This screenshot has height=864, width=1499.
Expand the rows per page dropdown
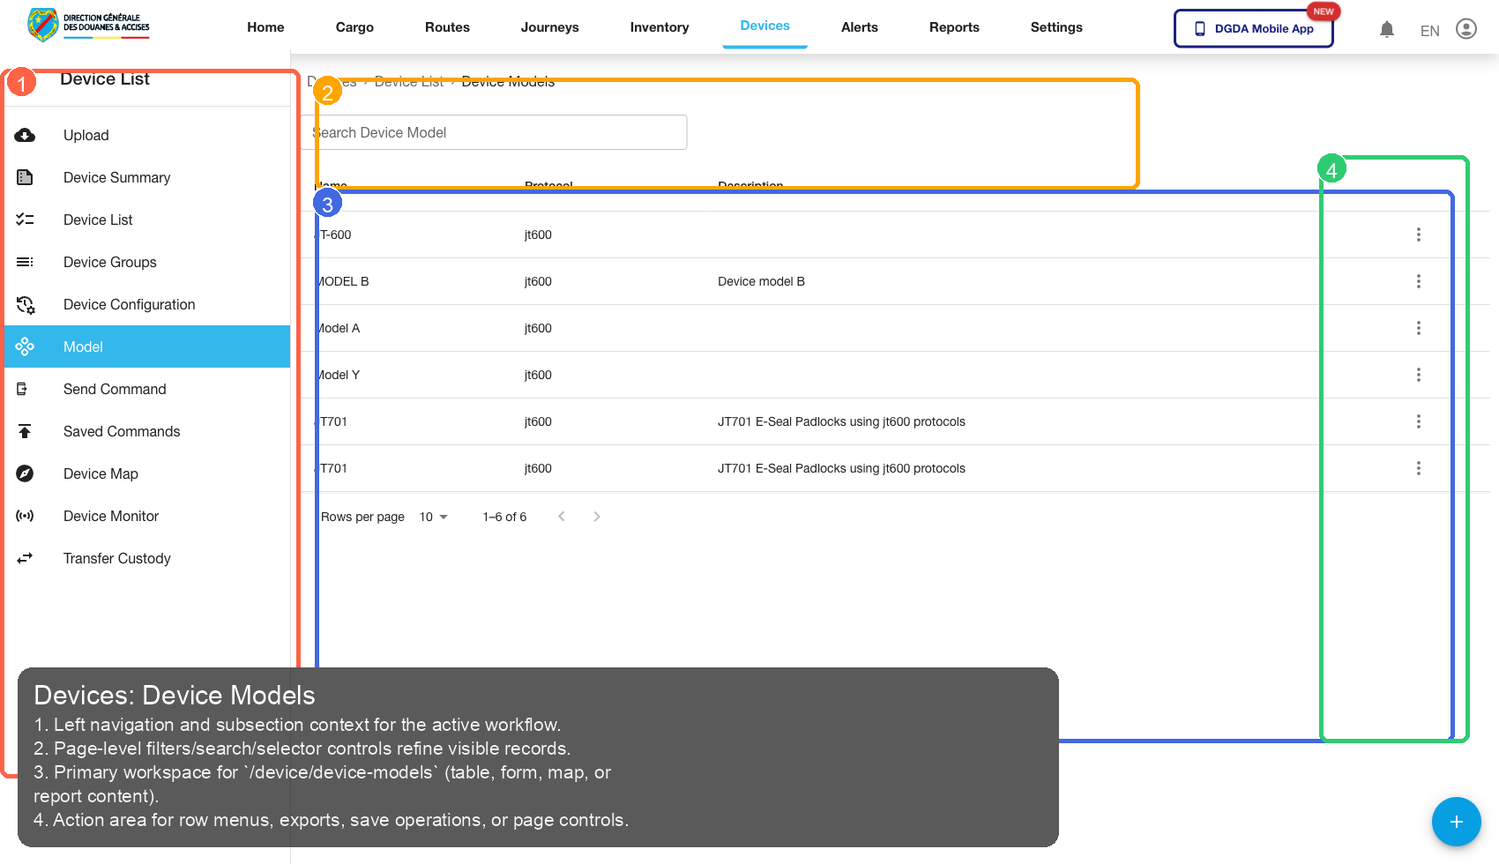point(434,517)
